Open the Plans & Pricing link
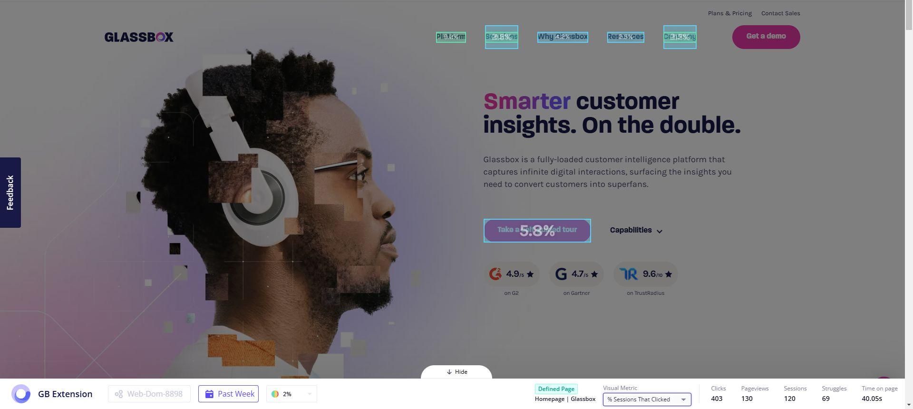 click(x=729, y=13)
